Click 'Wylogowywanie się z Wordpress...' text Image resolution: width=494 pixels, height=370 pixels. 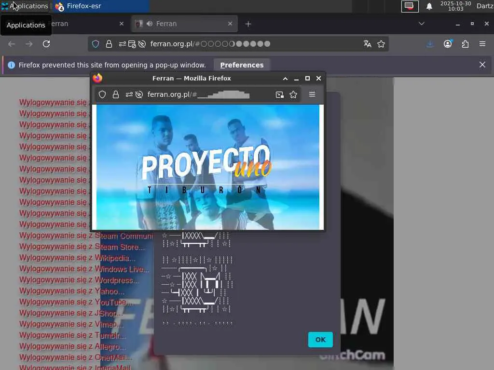coord(79,280)
